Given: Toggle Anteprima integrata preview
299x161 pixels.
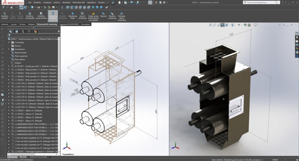Looking at the screenshot, I should click(x=53, y=15).
